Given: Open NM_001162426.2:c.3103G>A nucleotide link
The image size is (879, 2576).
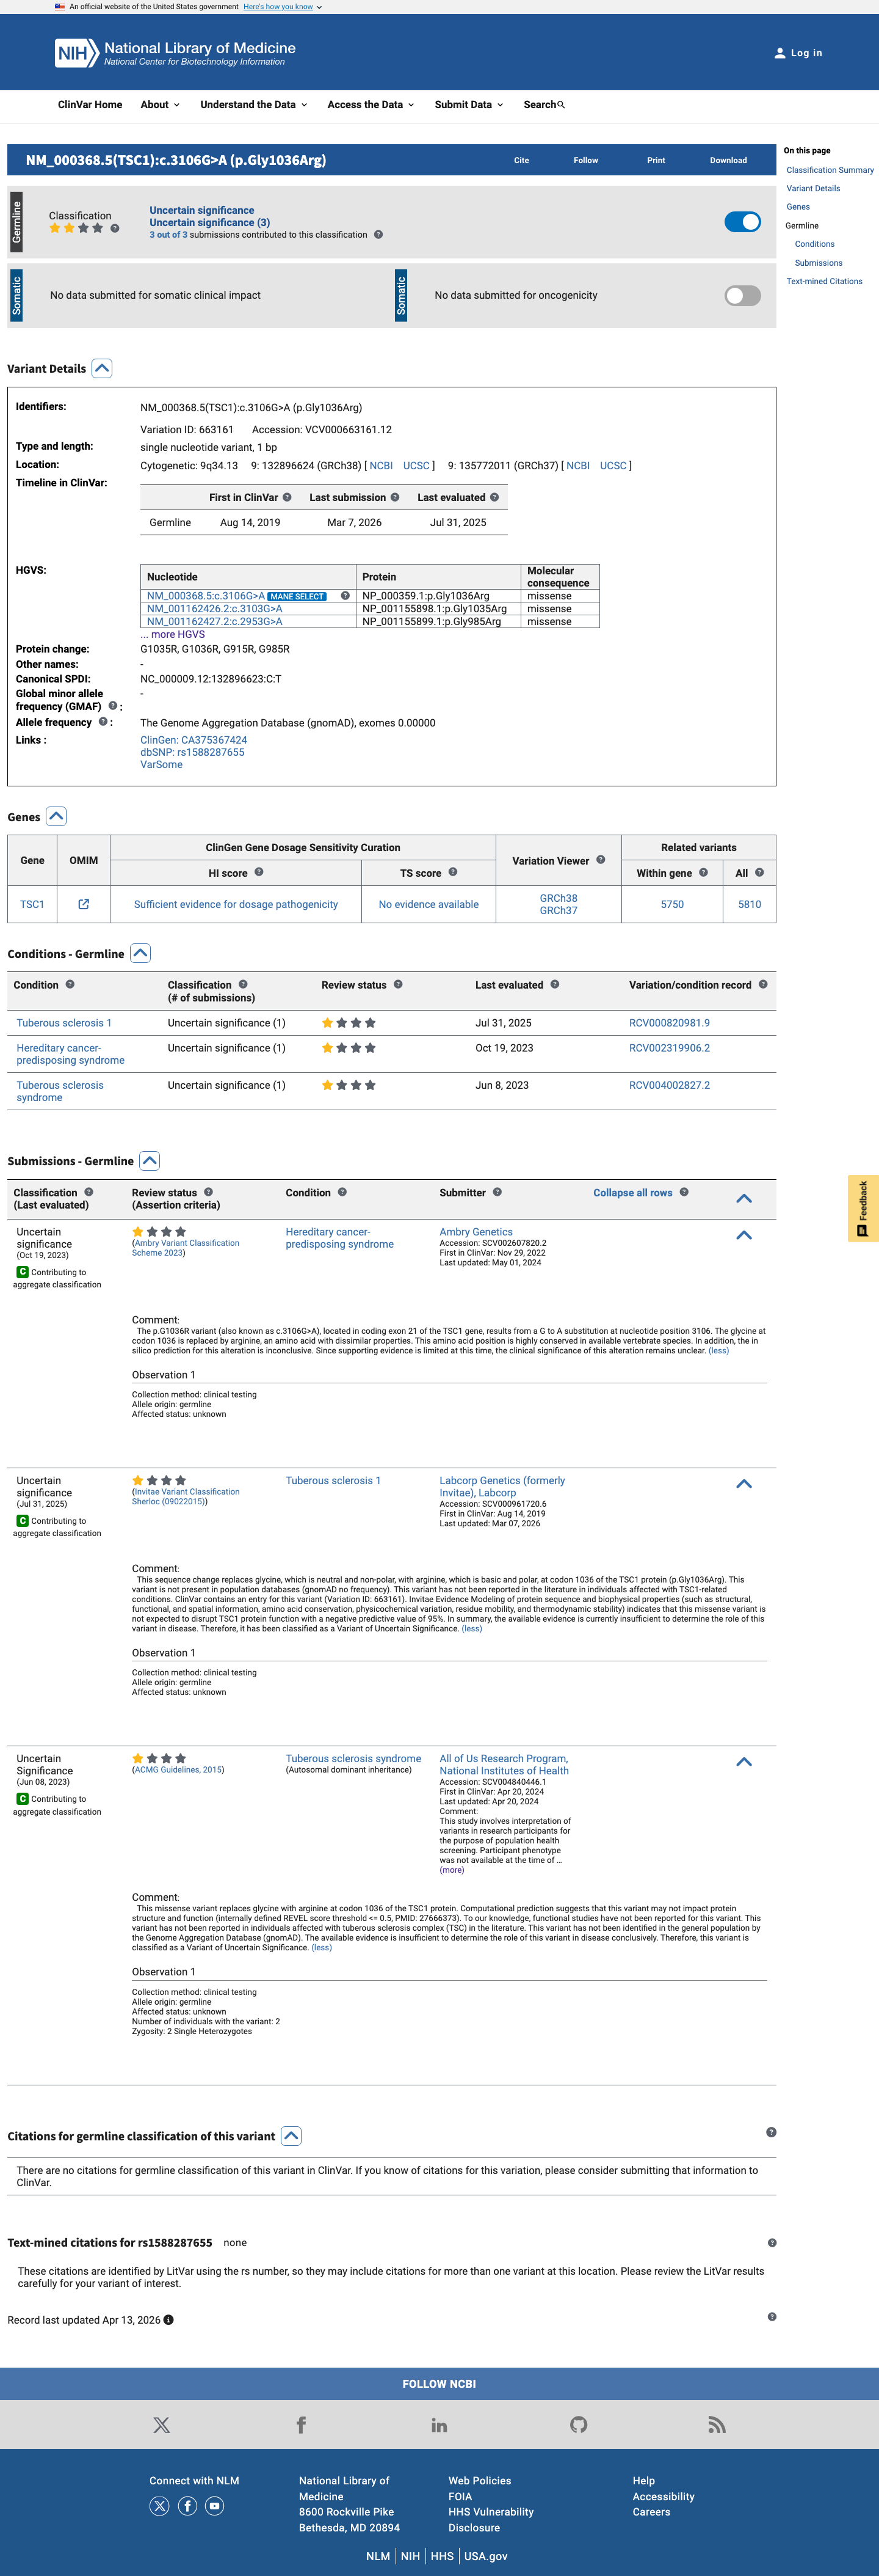Looking at the screenshot, I should click(215, 609).
